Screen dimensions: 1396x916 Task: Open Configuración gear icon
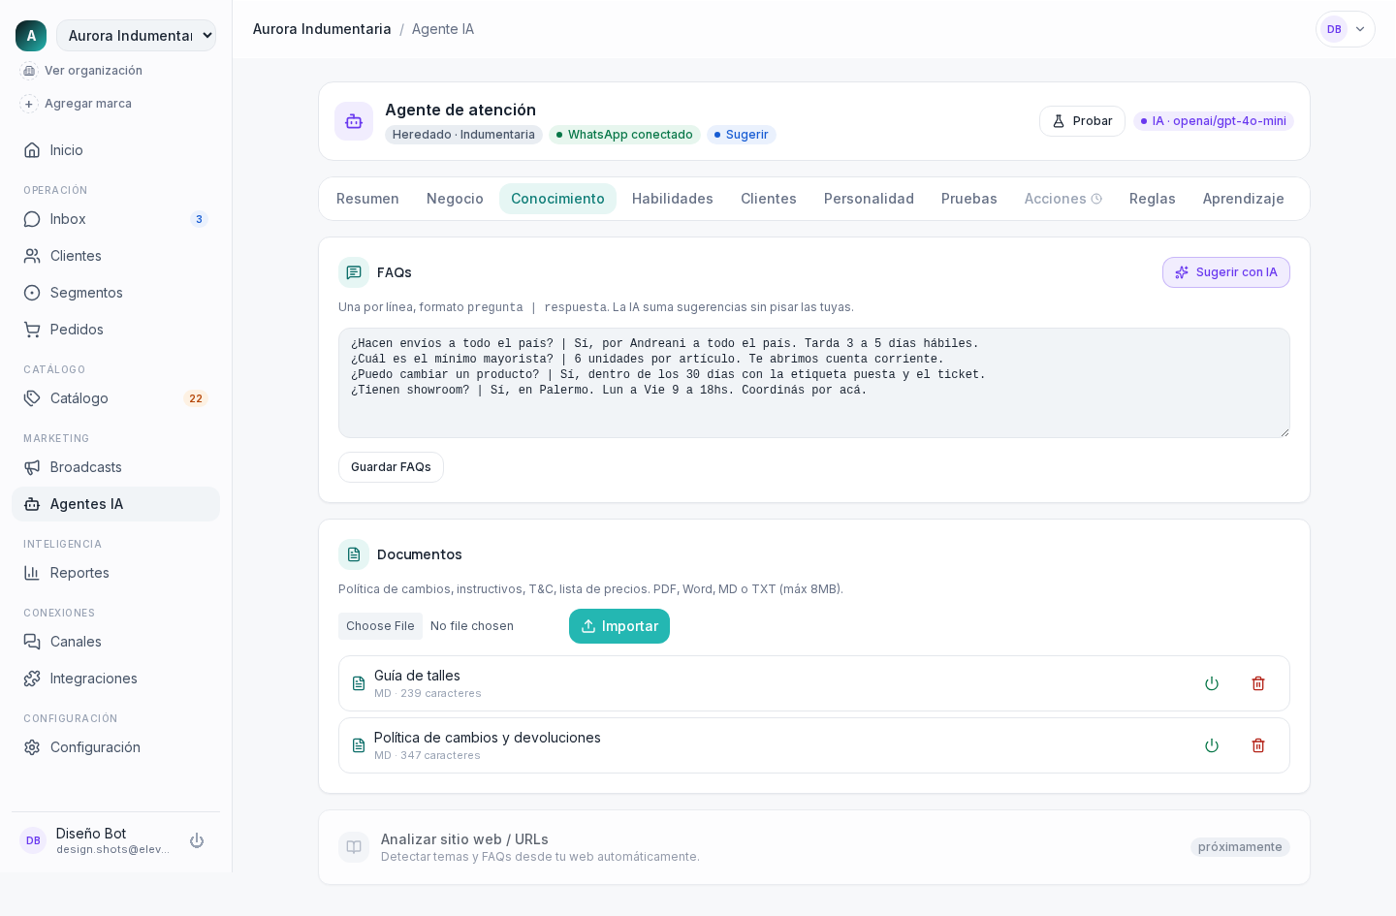click(x=32, y=747)
